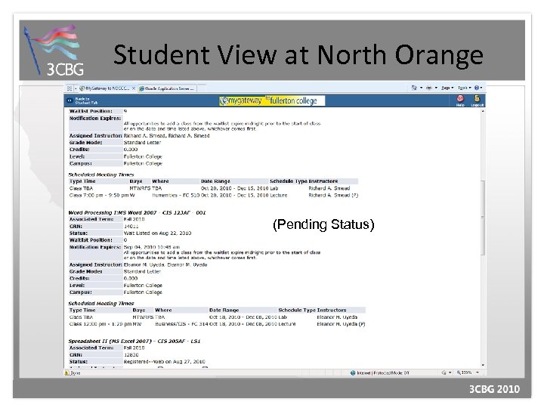Click the 'Richard A. Smead (P)' instructor entry

(333, 196)
